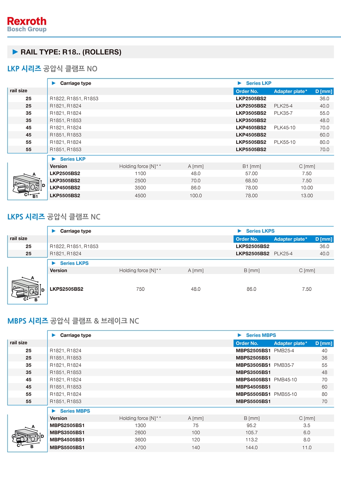Image resolution: width=341 pixels, height=483 pixels.
Task: Select the C value 13.00
Action: click(x=307, y=196)
